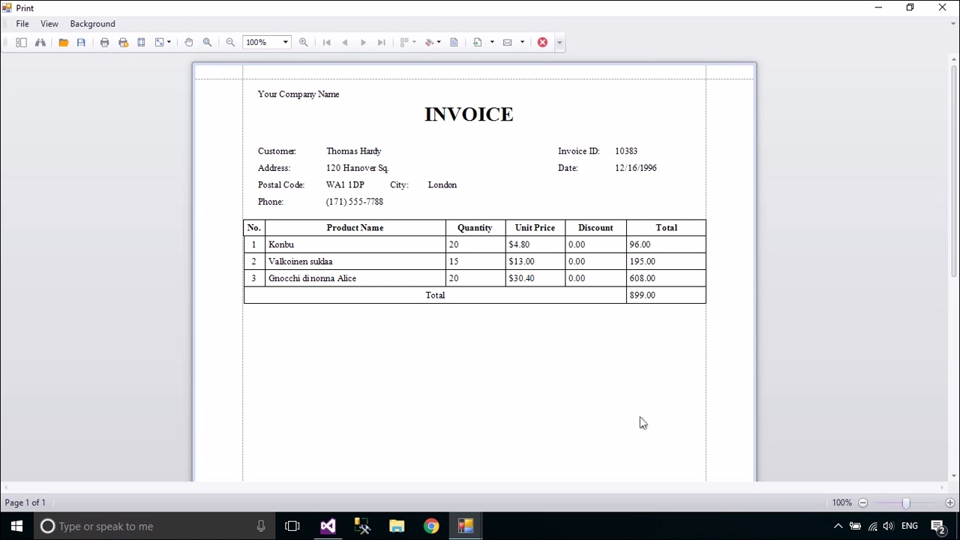Click the Unit Price column header
The width and height of the screenshot is (960, 540).
point(535,228)
